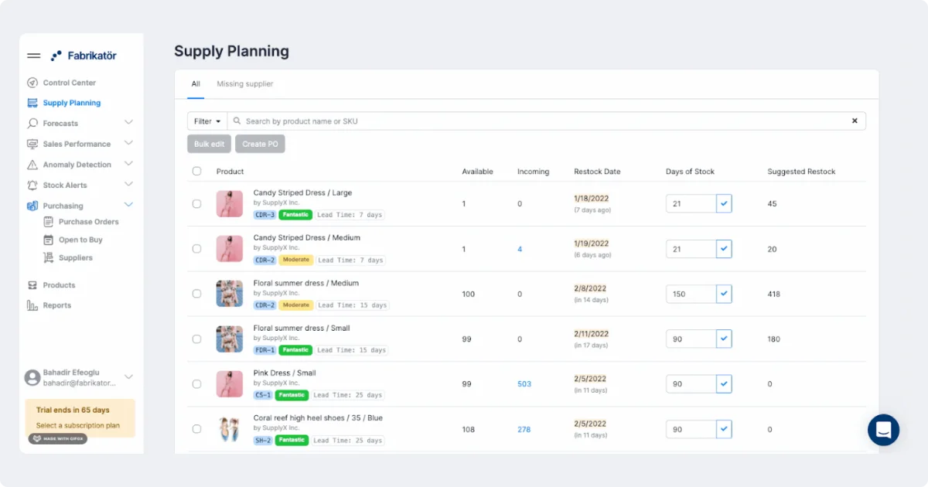Confirm days of stock for Pink Dress Small
This screenshot has height=487, width=928.
(x=724, y=384)
